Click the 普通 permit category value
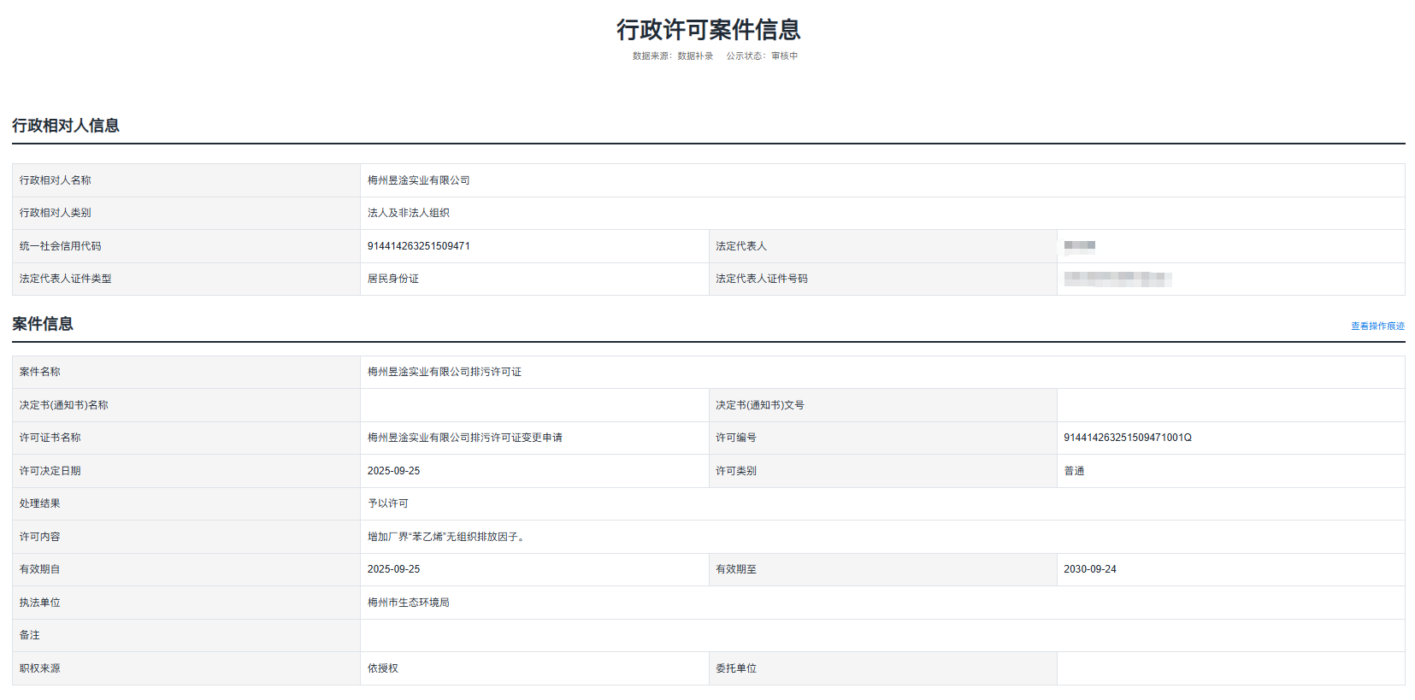 (x=1074, y=471)
